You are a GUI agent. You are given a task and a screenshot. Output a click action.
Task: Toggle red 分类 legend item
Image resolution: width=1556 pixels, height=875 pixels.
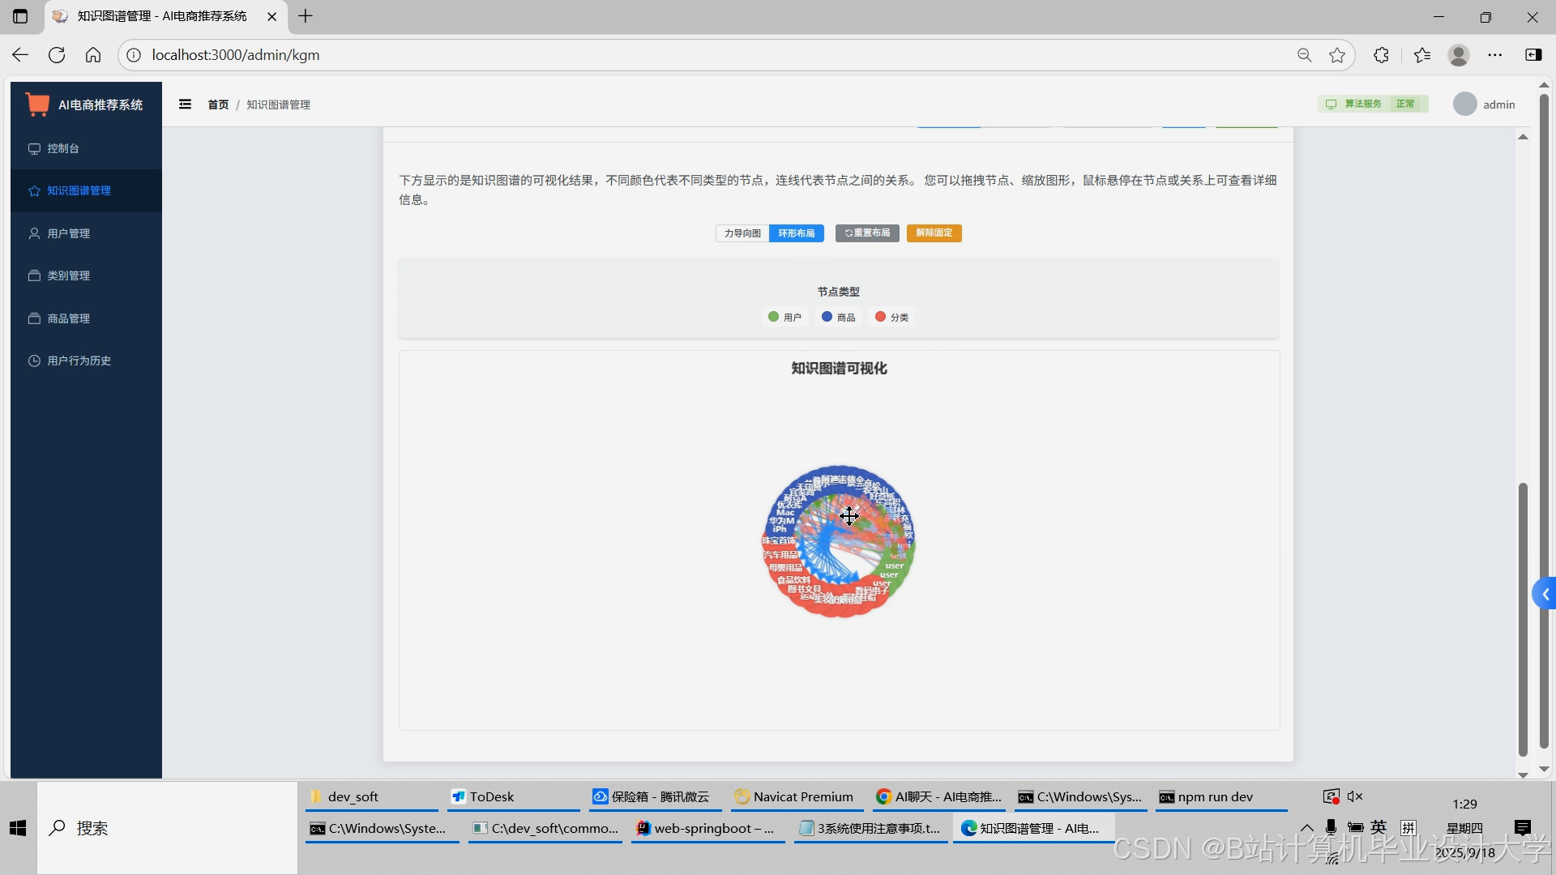coord(891,318)
